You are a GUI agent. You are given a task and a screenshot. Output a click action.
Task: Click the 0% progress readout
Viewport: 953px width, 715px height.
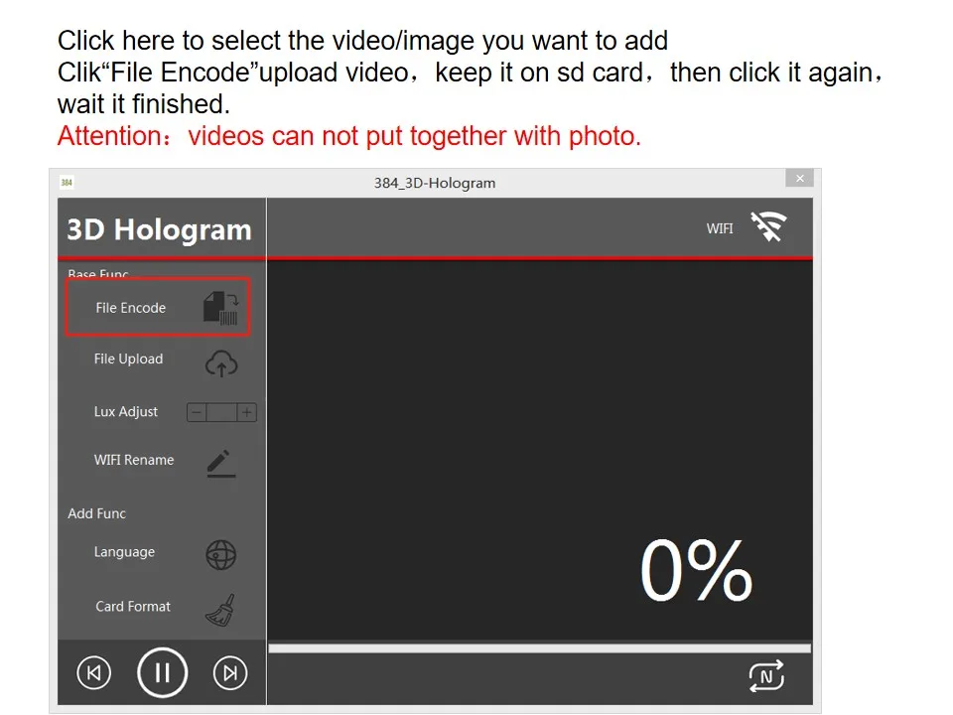(697, 571)
